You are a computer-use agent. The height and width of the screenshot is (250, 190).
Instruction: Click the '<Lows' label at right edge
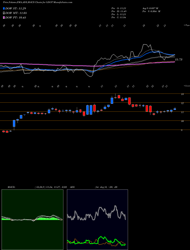coord(187,86)
